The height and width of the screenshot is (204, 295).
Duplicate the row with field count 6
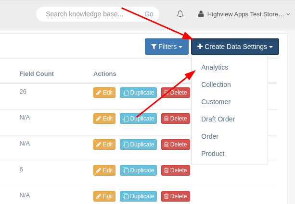coord(138,170)
